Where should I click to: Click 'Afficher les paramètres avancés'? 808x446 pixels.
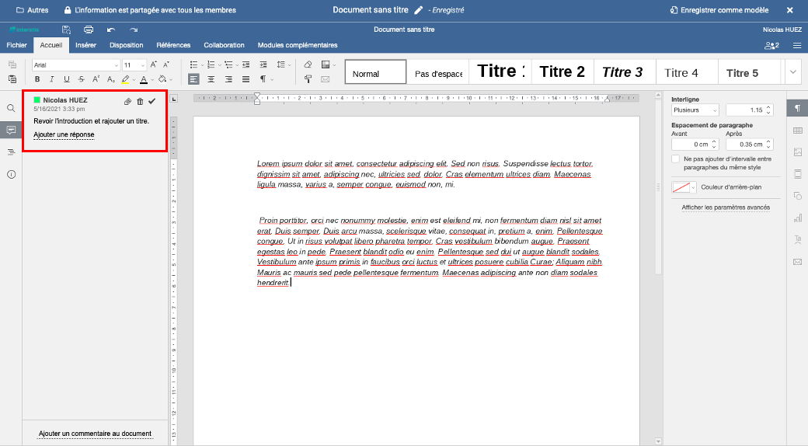[x=726, y=207]
